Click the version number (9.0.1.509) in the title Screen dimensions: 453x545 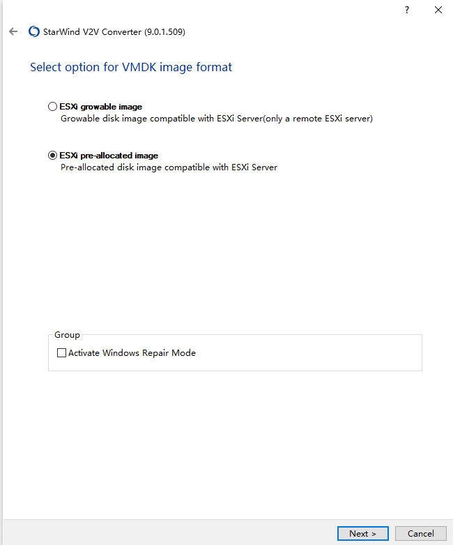[x=165, y=31]
